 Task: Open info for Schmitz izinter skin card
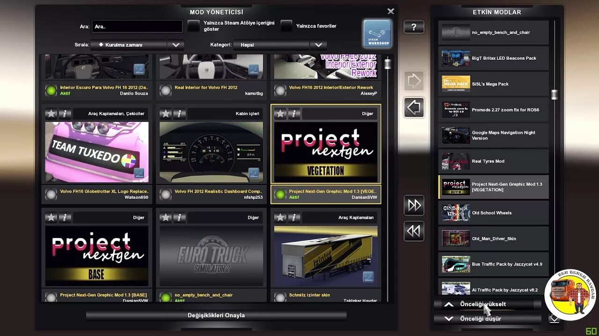[294, 217]
